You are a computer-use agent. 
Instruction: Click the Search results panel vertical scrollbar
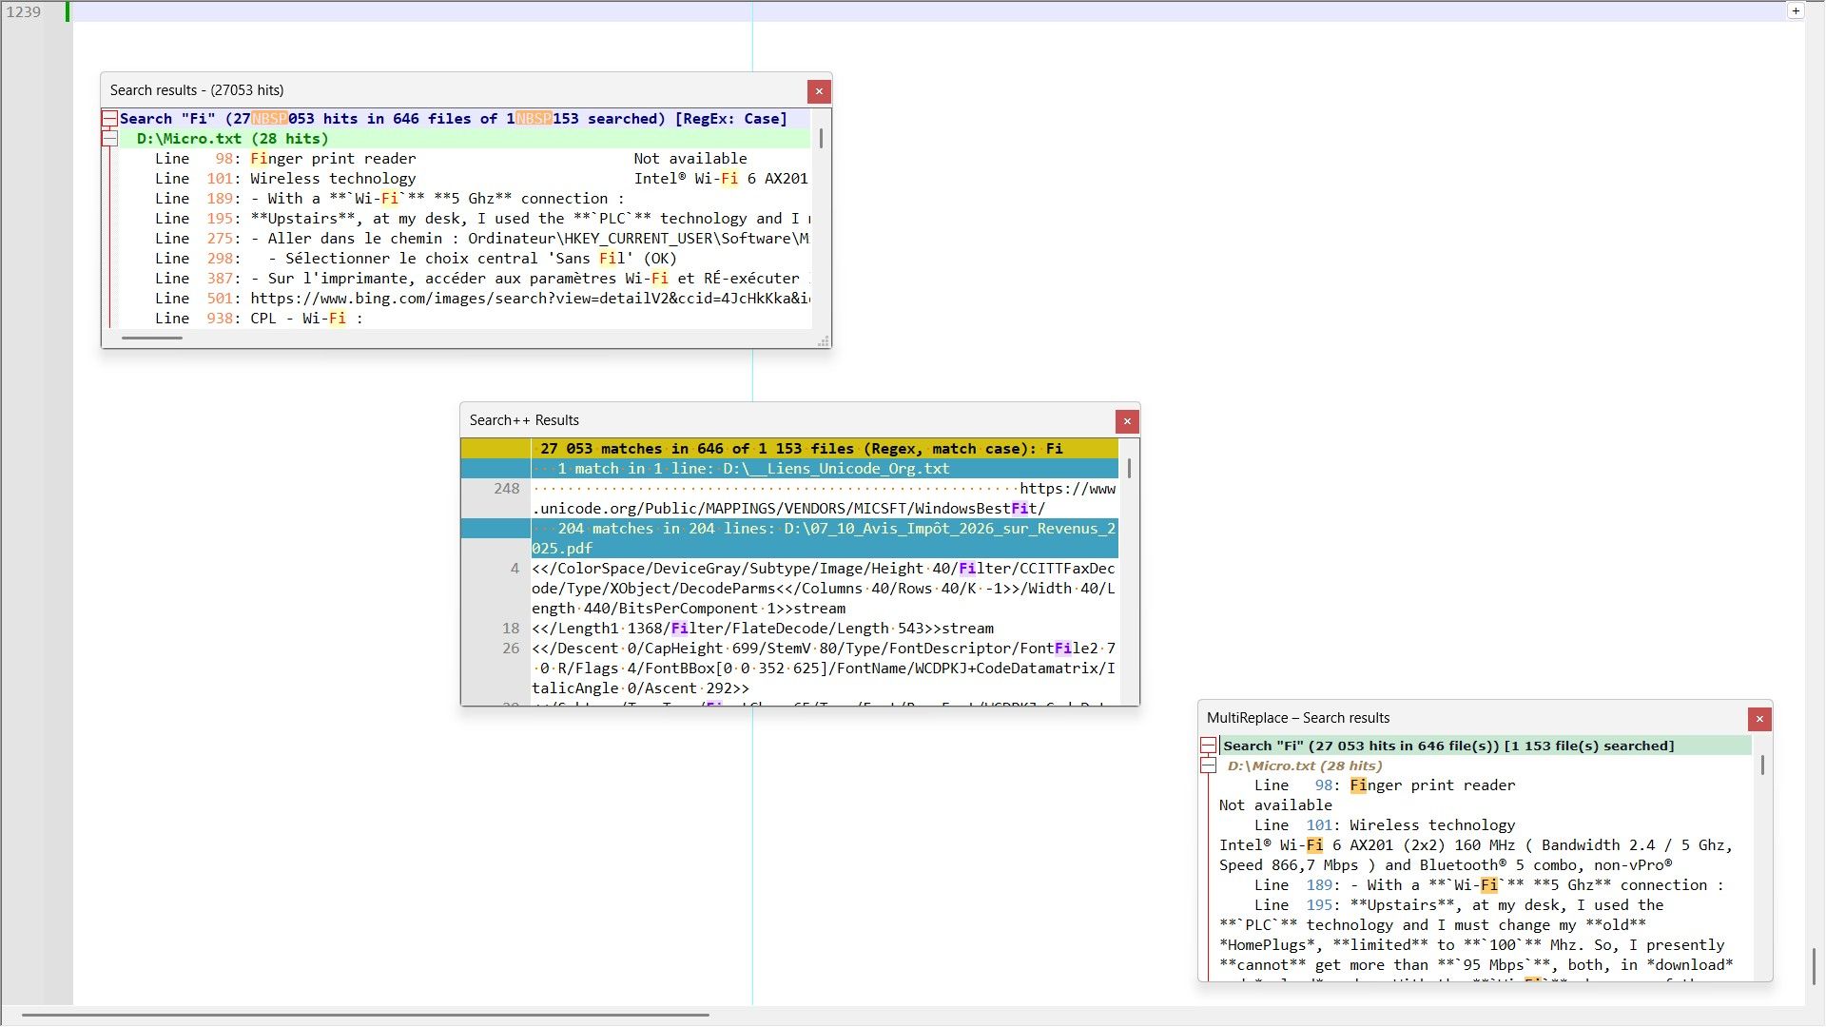click(821, 139)
